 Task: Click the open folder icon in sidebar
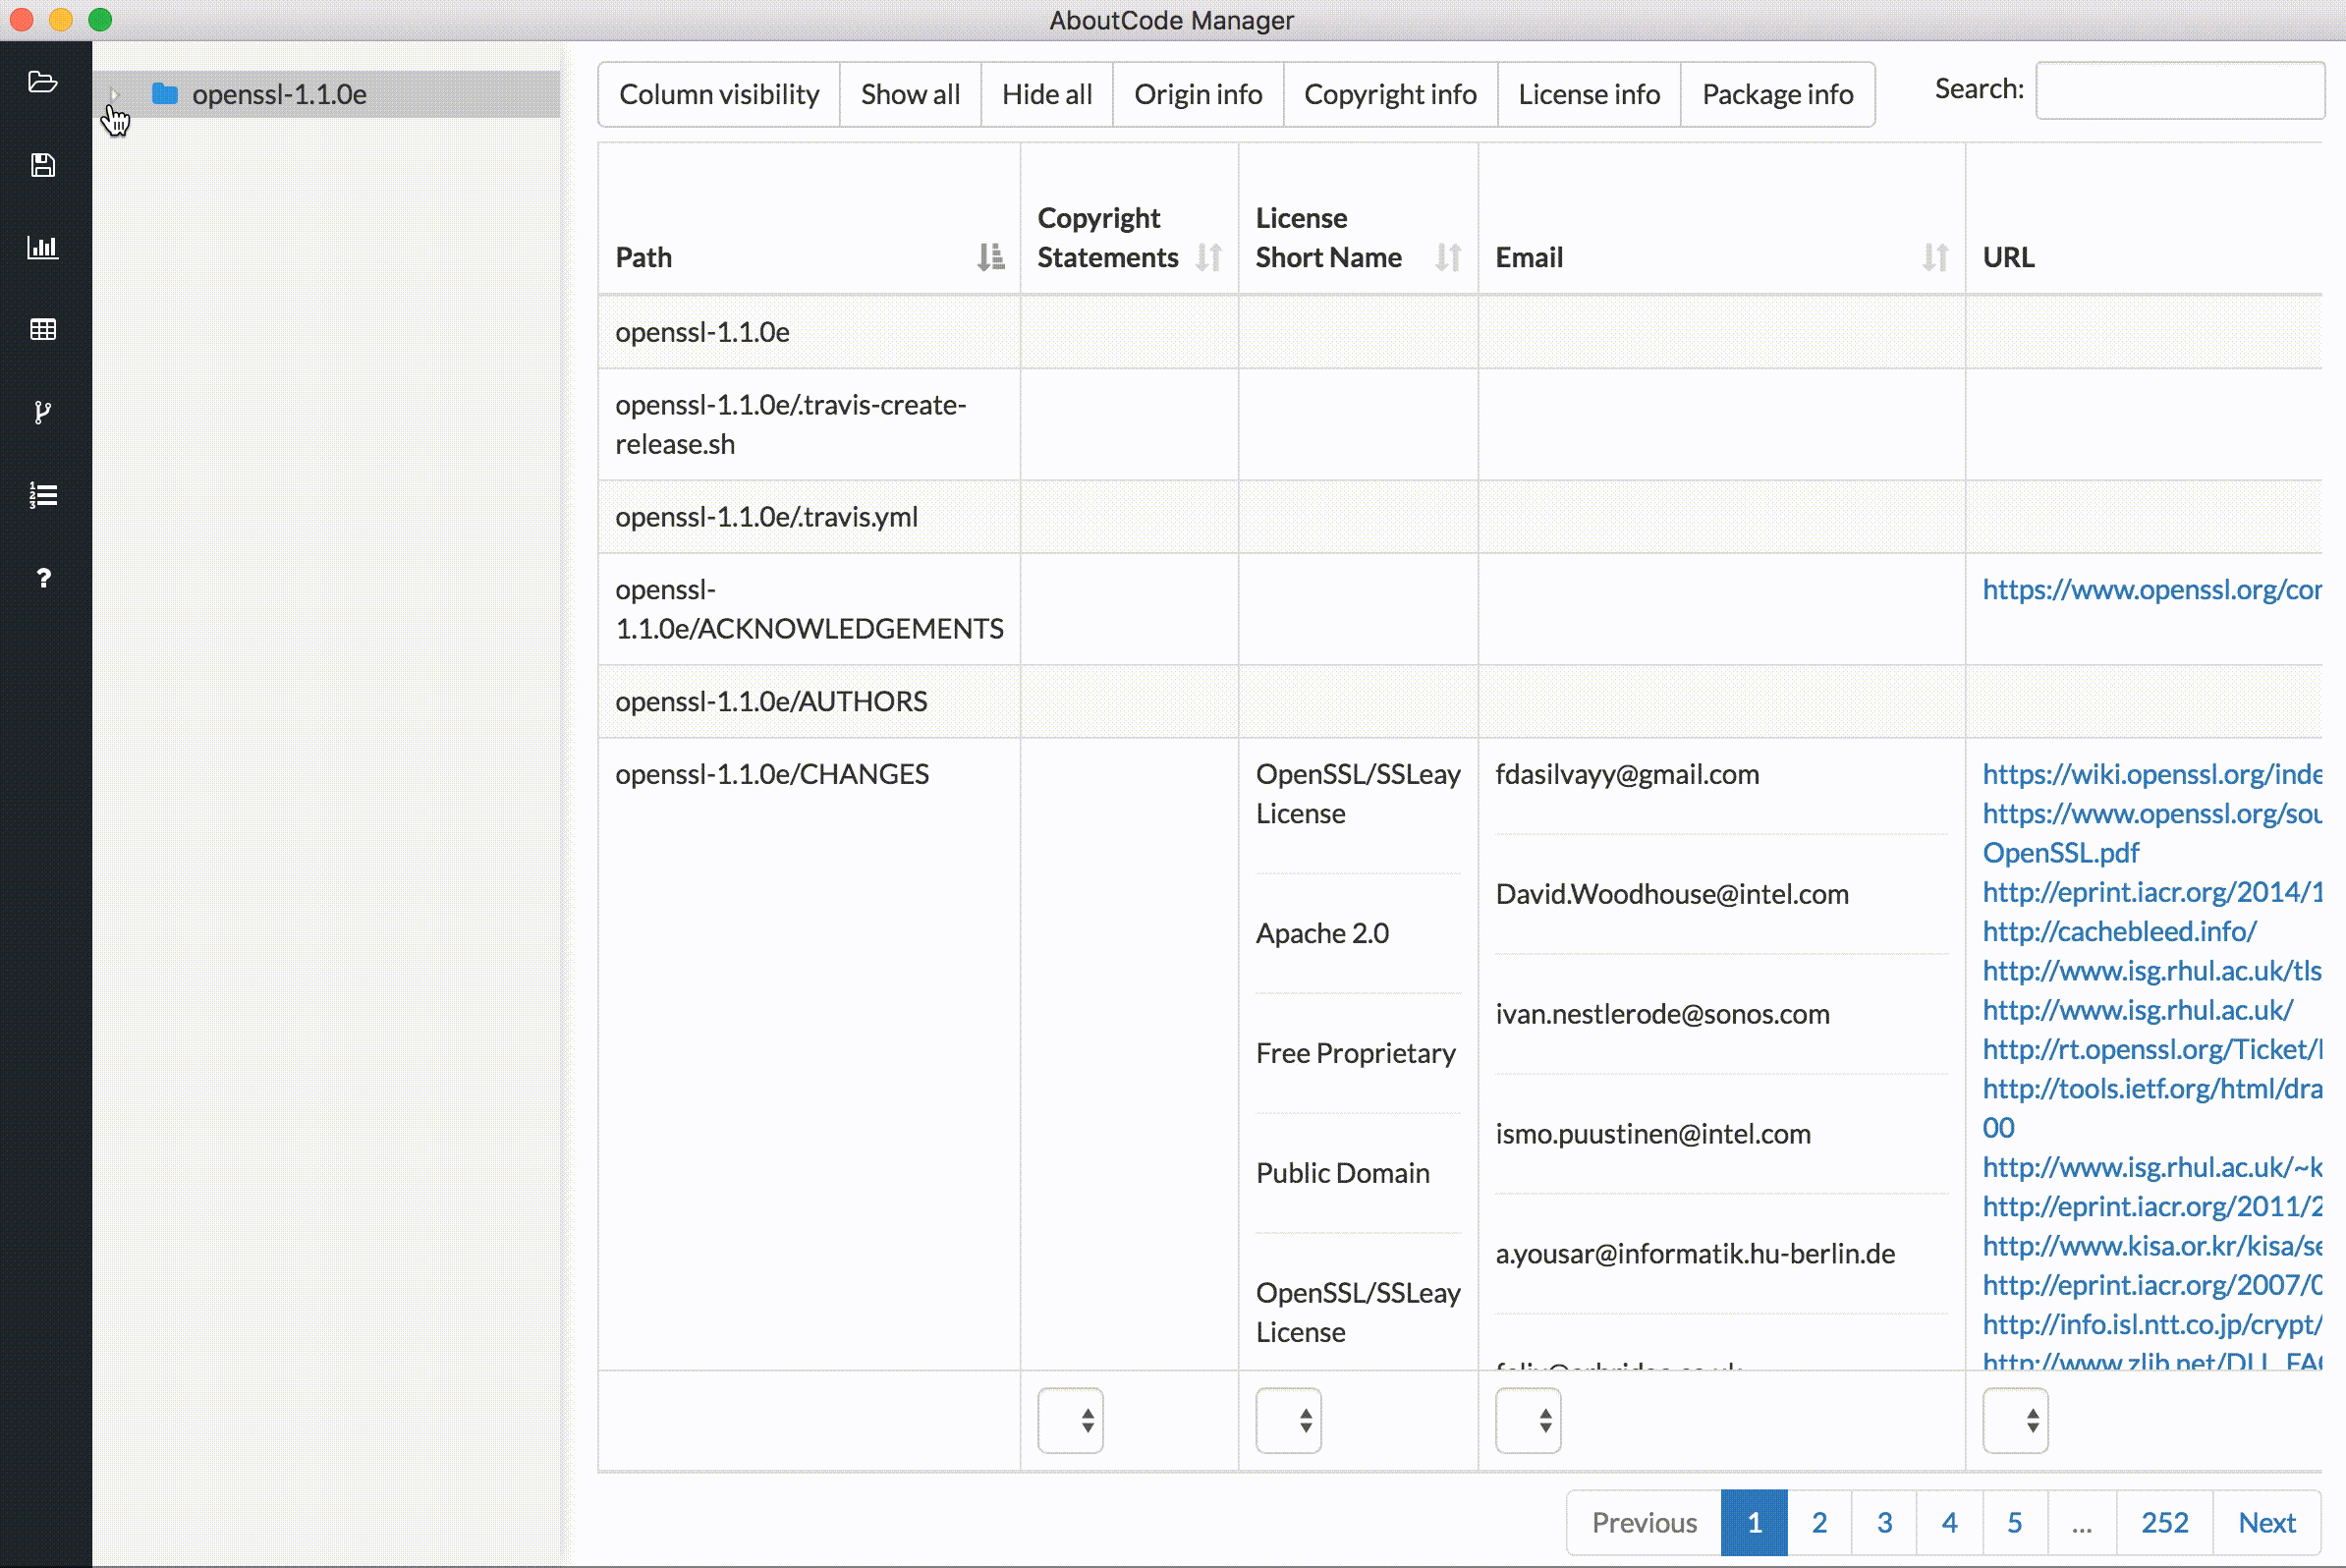point(42,82)
